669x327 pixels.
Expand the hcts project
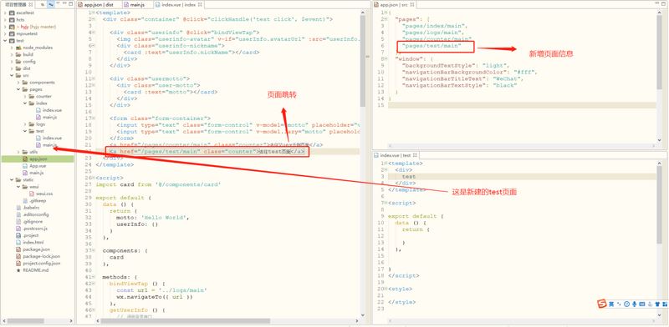(x=5, y=19)
